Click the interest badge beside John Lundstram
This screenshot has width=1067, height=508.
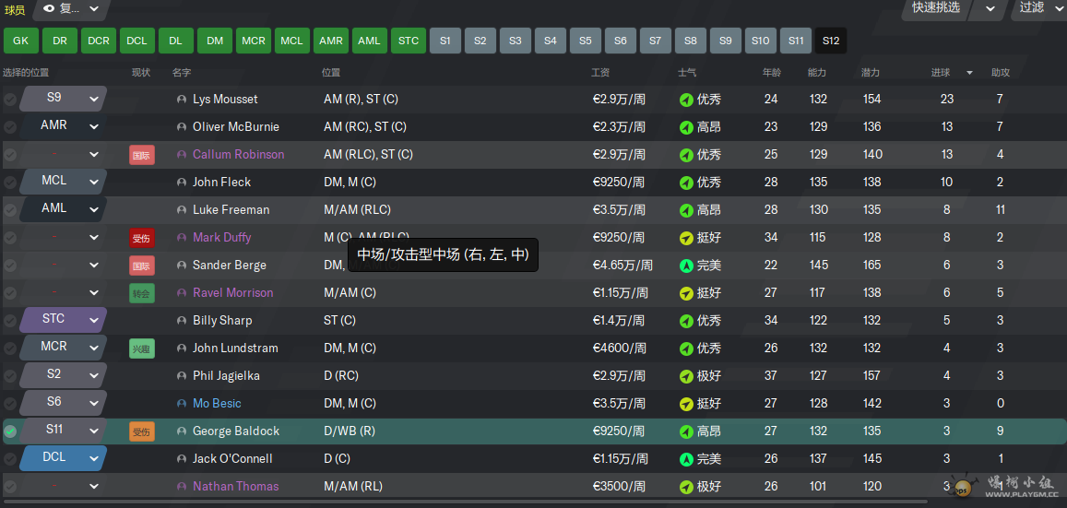(x=142, y=349)
